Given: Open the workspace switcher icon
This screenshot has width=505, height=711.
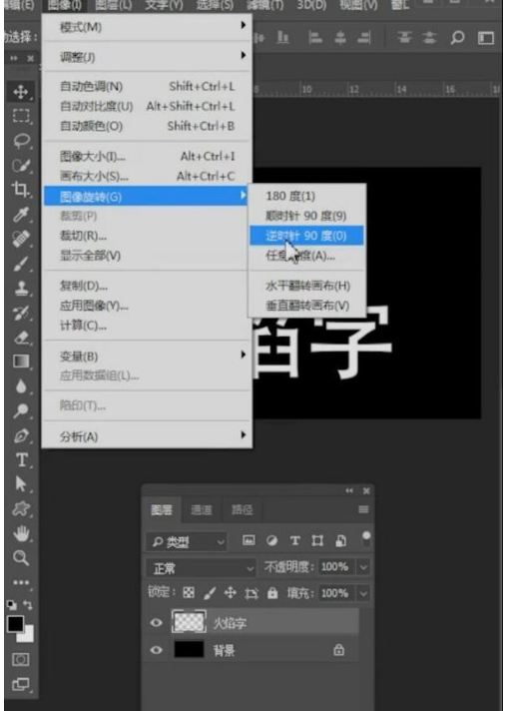Looking at the screenshot, I should click(x=485, y=38).
